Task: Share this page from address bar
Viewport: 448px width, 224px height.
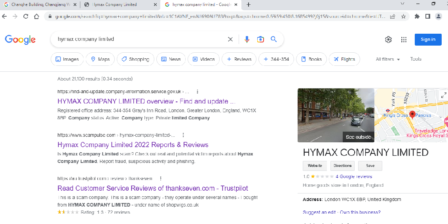Action: (393, 16)
